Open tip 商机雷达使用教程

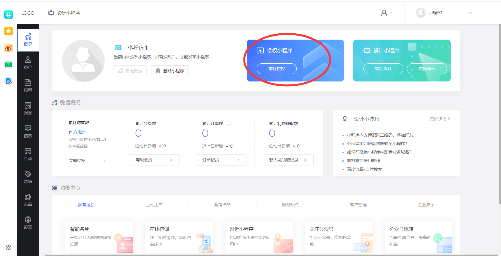(x=364, y=161)
